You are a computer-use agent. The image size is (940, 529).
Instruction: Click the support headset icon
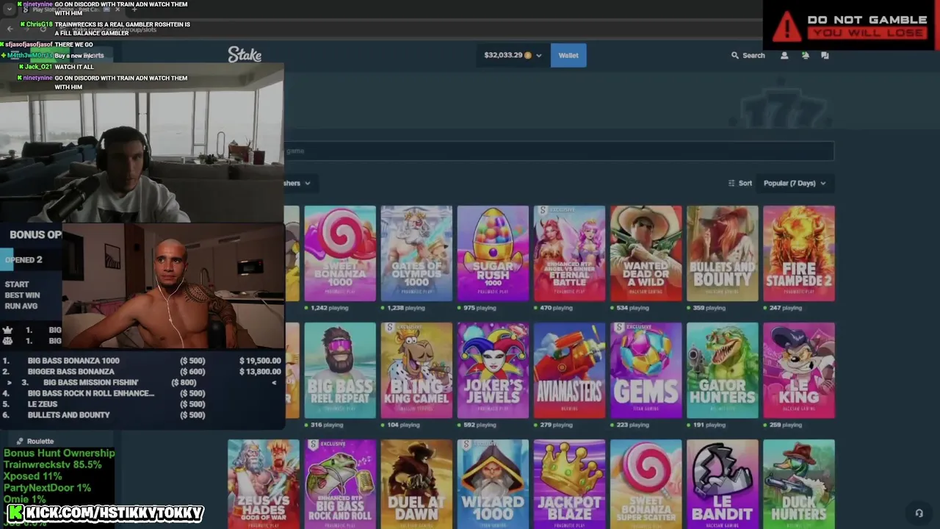coord(919,513)
